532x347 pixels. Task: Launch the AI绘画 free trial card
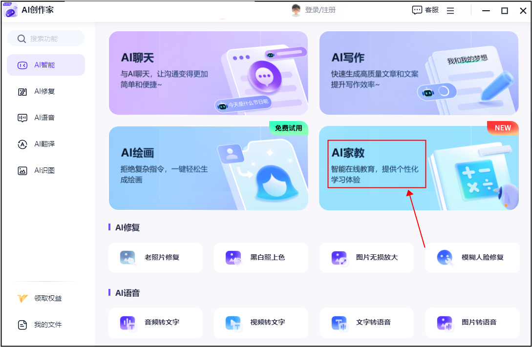pyautogui.click(x=208, y=168)
